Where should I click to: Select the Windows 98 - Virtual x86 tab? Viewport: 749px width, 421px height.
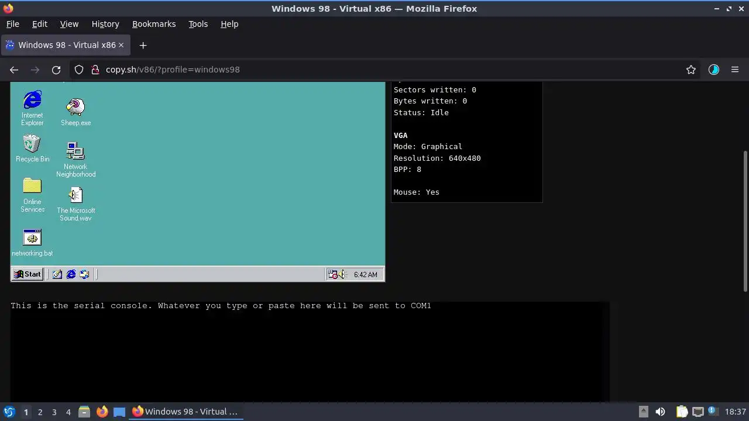(x=64, y=45)
